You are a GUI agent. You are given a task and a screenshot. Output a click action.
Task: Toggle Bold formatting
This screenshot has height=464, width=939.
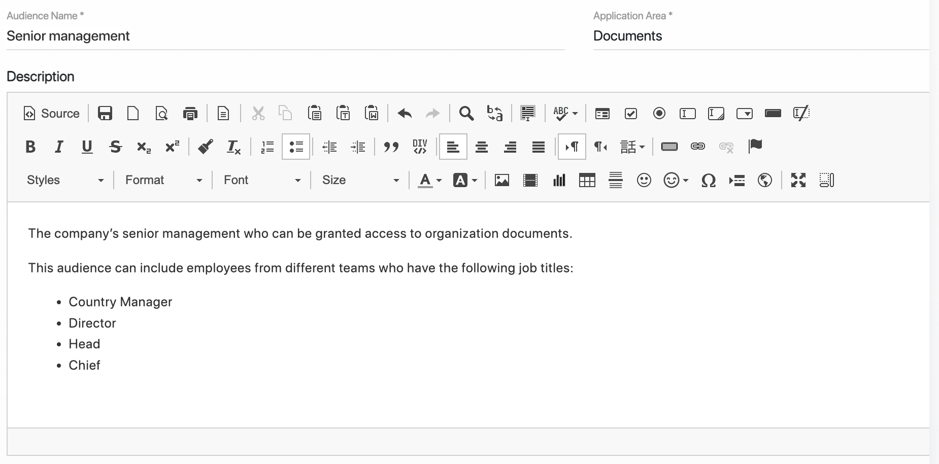click(x=30, y=147)
